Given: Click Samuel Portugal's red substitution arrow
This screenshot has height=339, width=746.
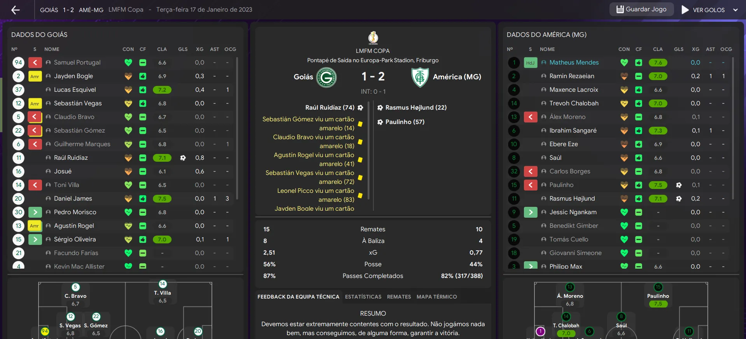Looking at the screenshot, I should point(35,63).
